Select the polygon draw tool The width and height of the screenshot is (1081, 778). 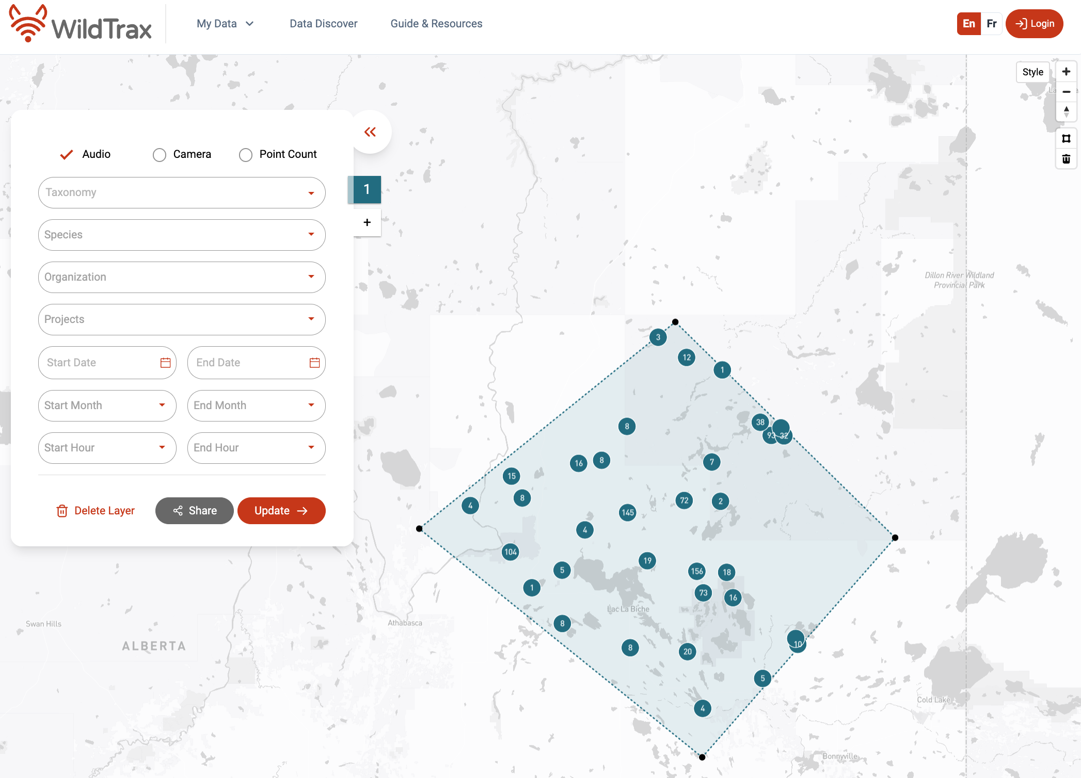(x=1066, y=138)
